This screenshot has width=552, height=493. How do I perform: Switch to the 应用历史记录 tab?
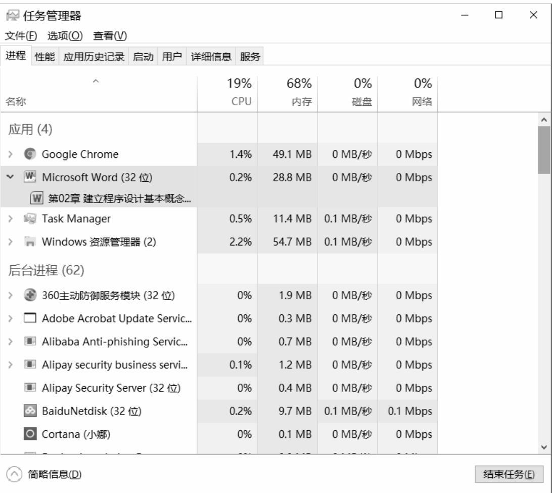tap(94, 56)
